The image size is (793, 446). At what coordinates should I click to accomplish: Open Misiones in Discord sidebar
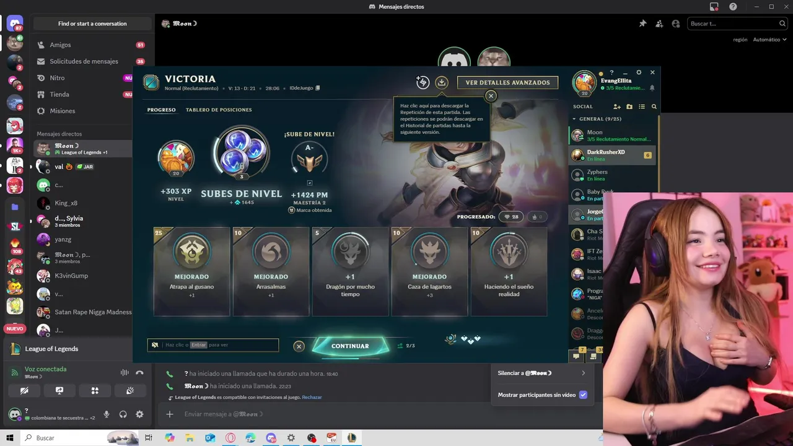[x=82, y=111]
